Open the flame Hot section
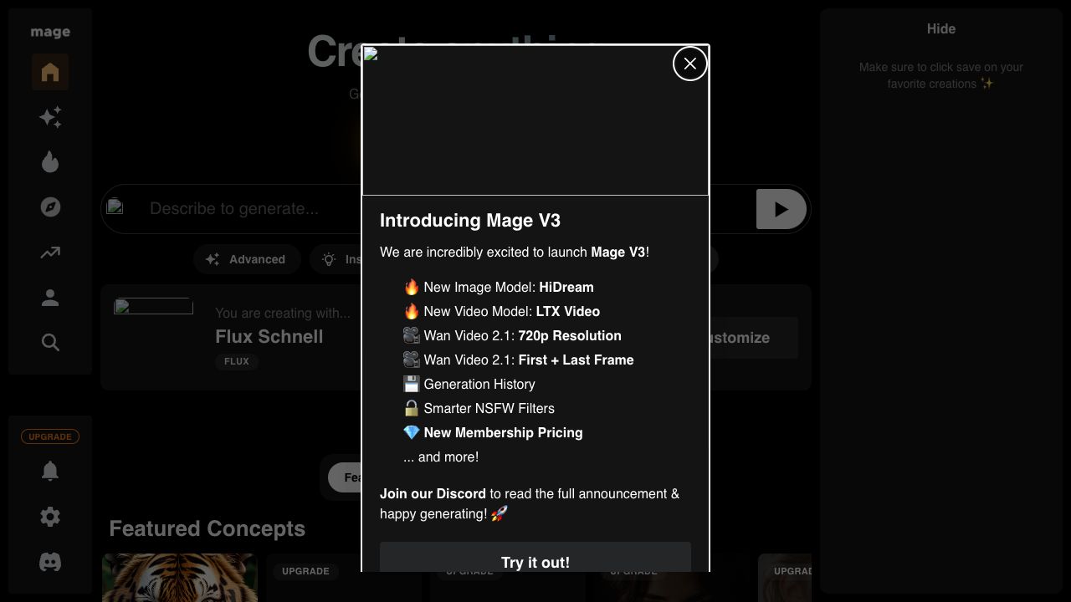This screenshot has height=602, width=1071. (50, 162)
